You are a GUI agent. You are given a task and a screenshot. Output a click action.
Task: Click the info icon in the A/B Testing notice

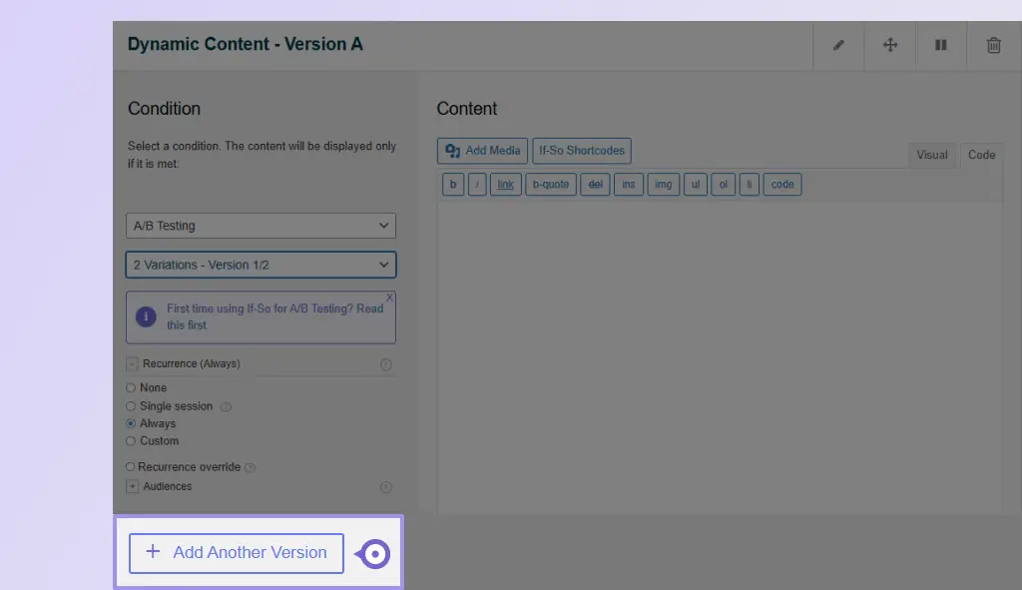[x=146, y=316]
